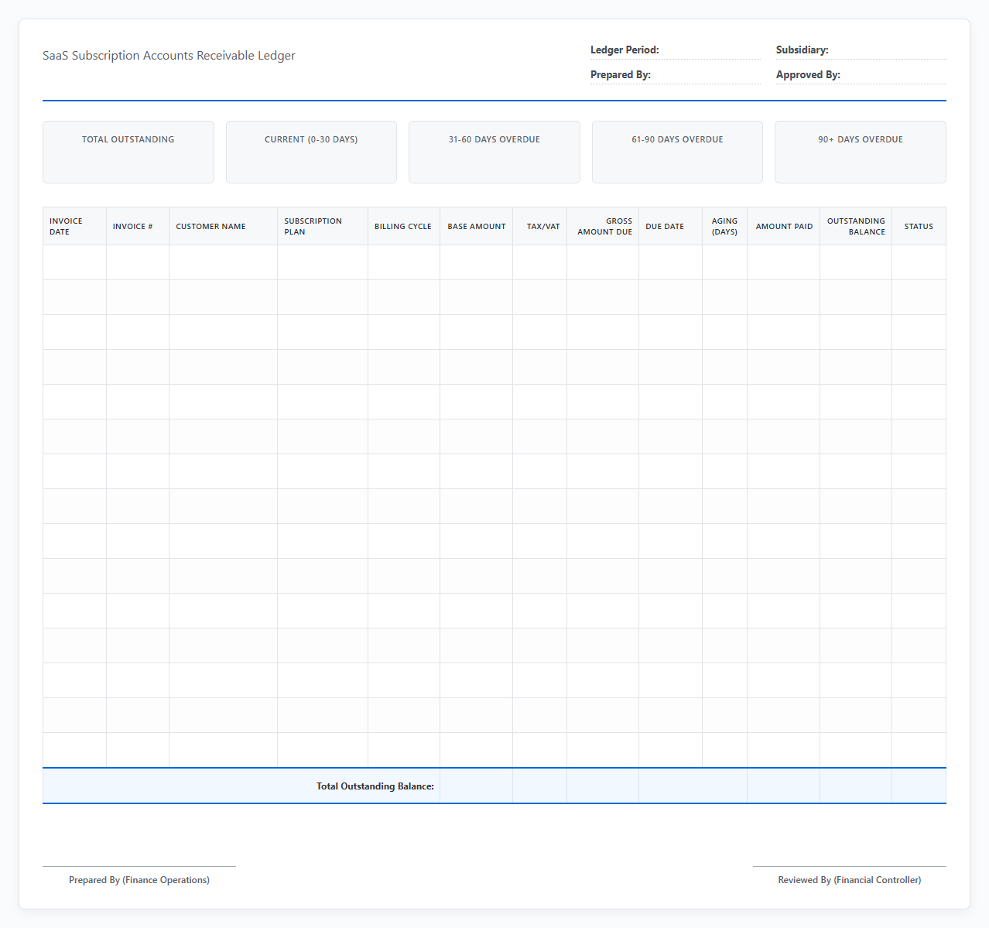
Task: Click the Invoice Date column header
Action: pyautogui.click(x=74, y=226)
